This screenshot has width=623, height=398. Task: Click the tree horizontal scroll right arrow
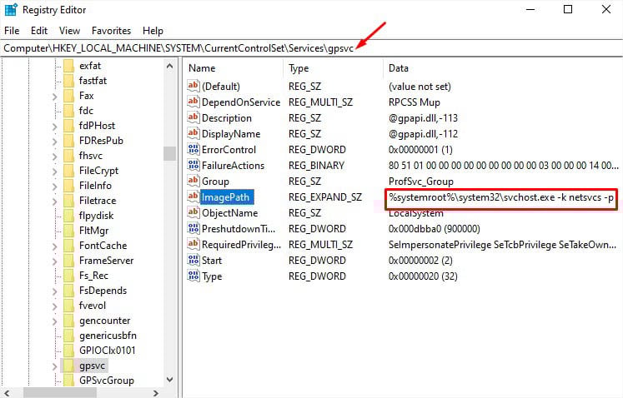(x=156, y=393)
